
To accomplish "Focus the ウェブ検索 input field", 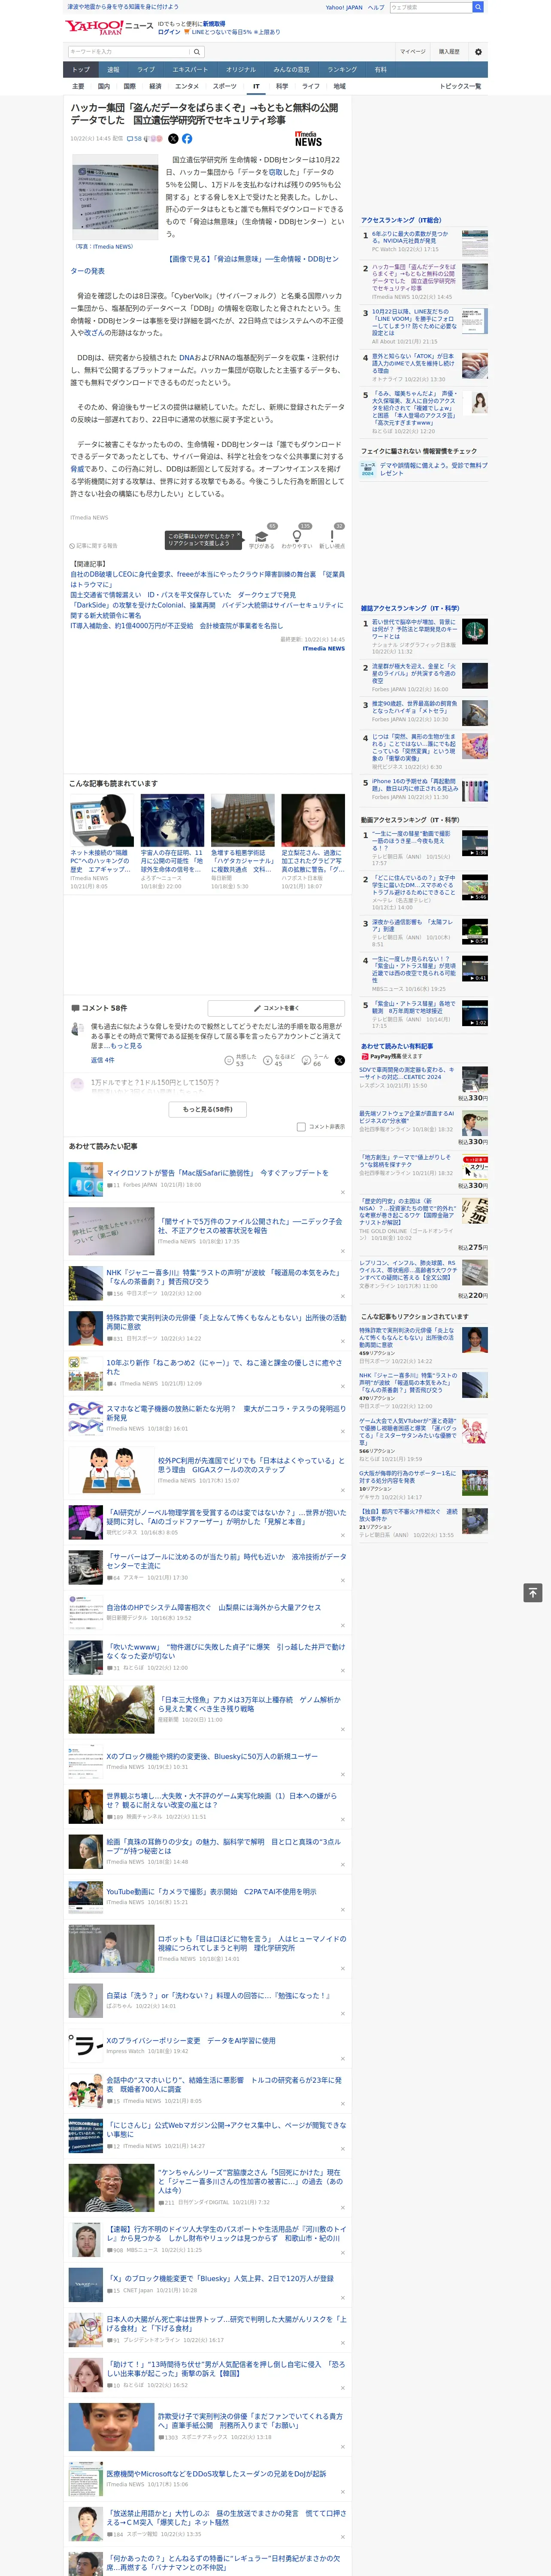I will [430, 7].
